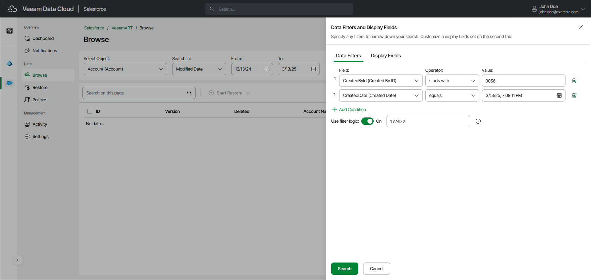Open Policies in the sidebar
The width and height of the screenshot is (591, 280).
point(48,100)
